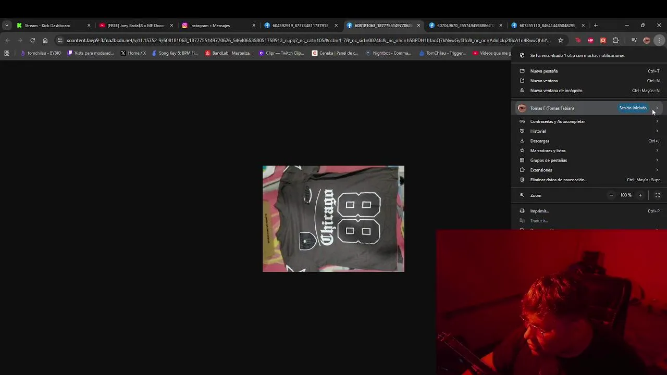The image size is (667, 375).
Task: Close the Stream - Kick Dashboard tab
Action: pyautogui.click(x=89, y=25)
